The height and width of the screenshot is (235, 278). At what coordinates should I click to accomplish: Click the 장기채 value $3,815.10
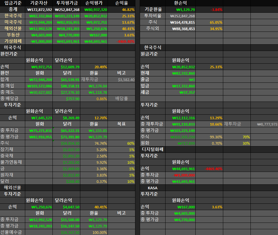point(66,150)
